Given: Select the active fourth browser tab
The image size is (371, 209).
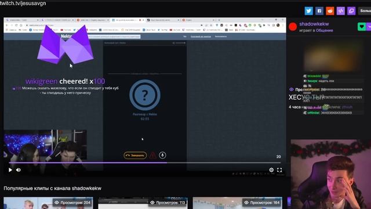Looking at the screenshot, I should pos(128,20).
